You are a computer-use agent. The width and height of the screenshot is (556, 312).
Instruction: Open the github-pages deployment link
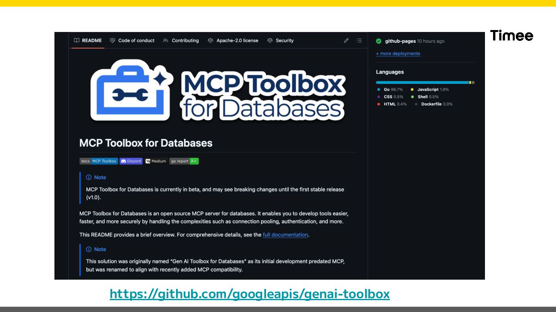400,41
